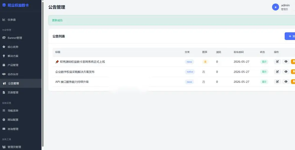Image resolution: width=295 pixels, height=150 pixels.
Task: Click the gear icon beside 网站配置
Action: tap(4, 120)
